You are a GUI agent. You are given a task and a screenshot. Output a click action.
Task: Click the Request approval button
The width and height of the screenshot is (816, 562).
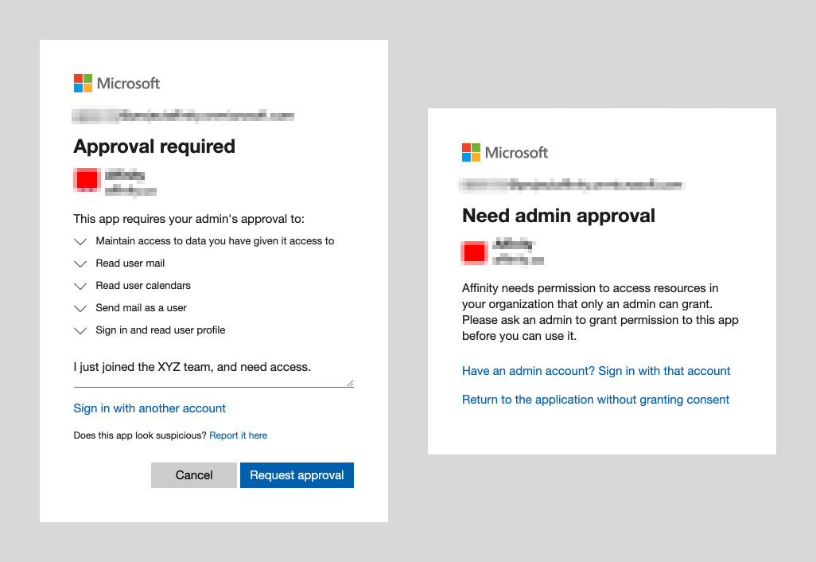coord(297,475)
